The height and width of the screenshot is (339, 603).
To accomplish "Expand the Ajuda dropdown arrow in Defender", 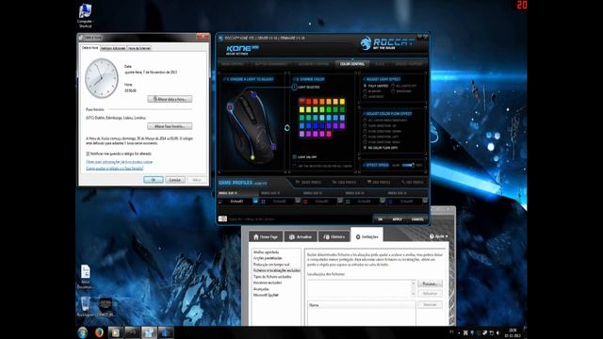I will coord(446,236).
